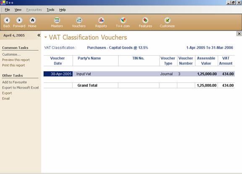This screenshot has width=242, height=174.
Task: Open the Vouchers toolbar icon
Action: (79, 20)
